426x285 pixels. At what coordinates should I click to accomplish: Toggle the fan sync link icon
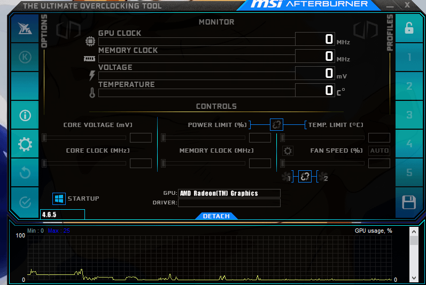coord(305,177)
